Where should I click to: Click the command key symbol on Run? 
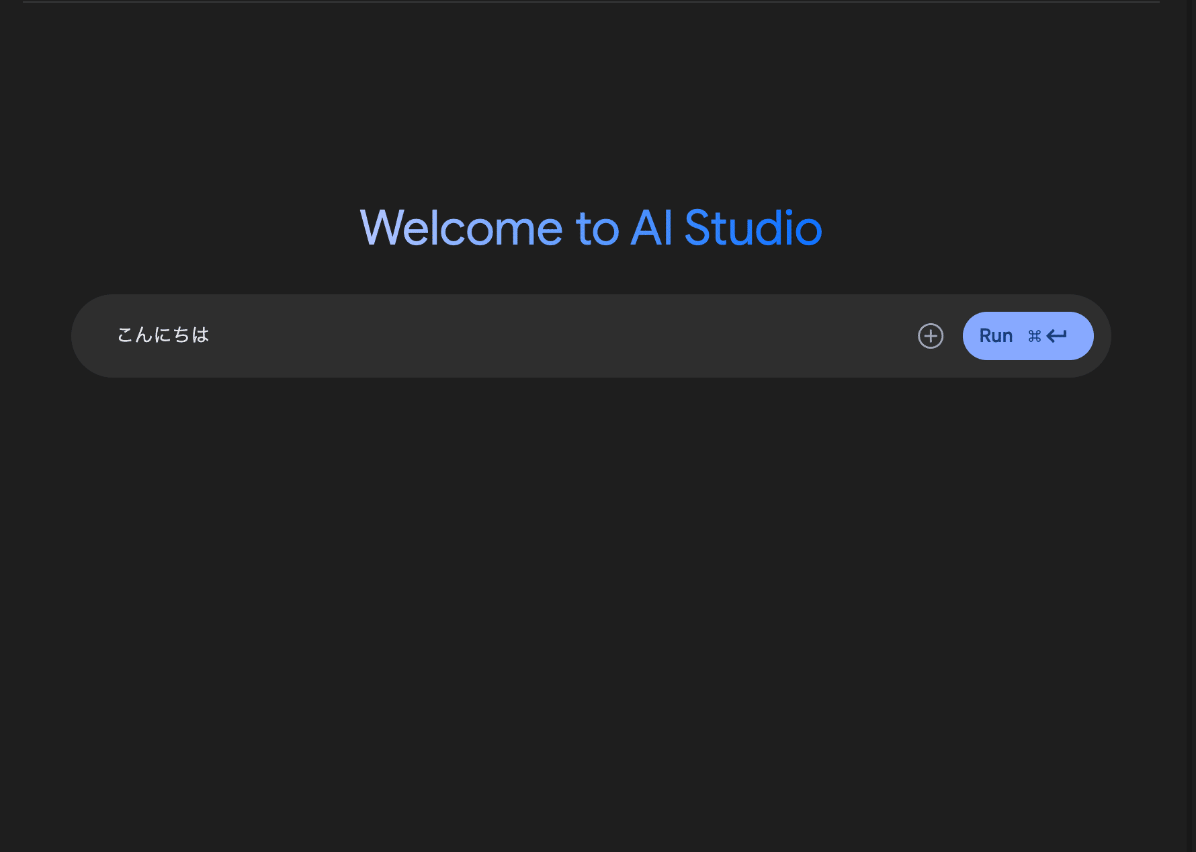(1034, 336)
